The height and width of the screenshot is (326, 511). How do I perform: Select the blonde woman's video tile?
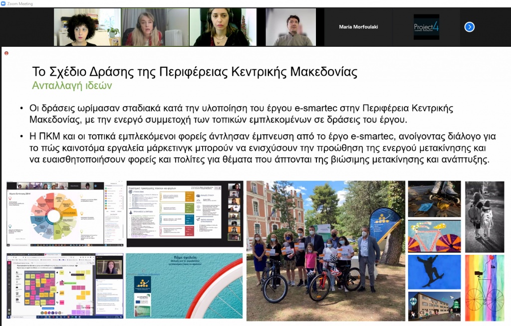pos(154,27)
